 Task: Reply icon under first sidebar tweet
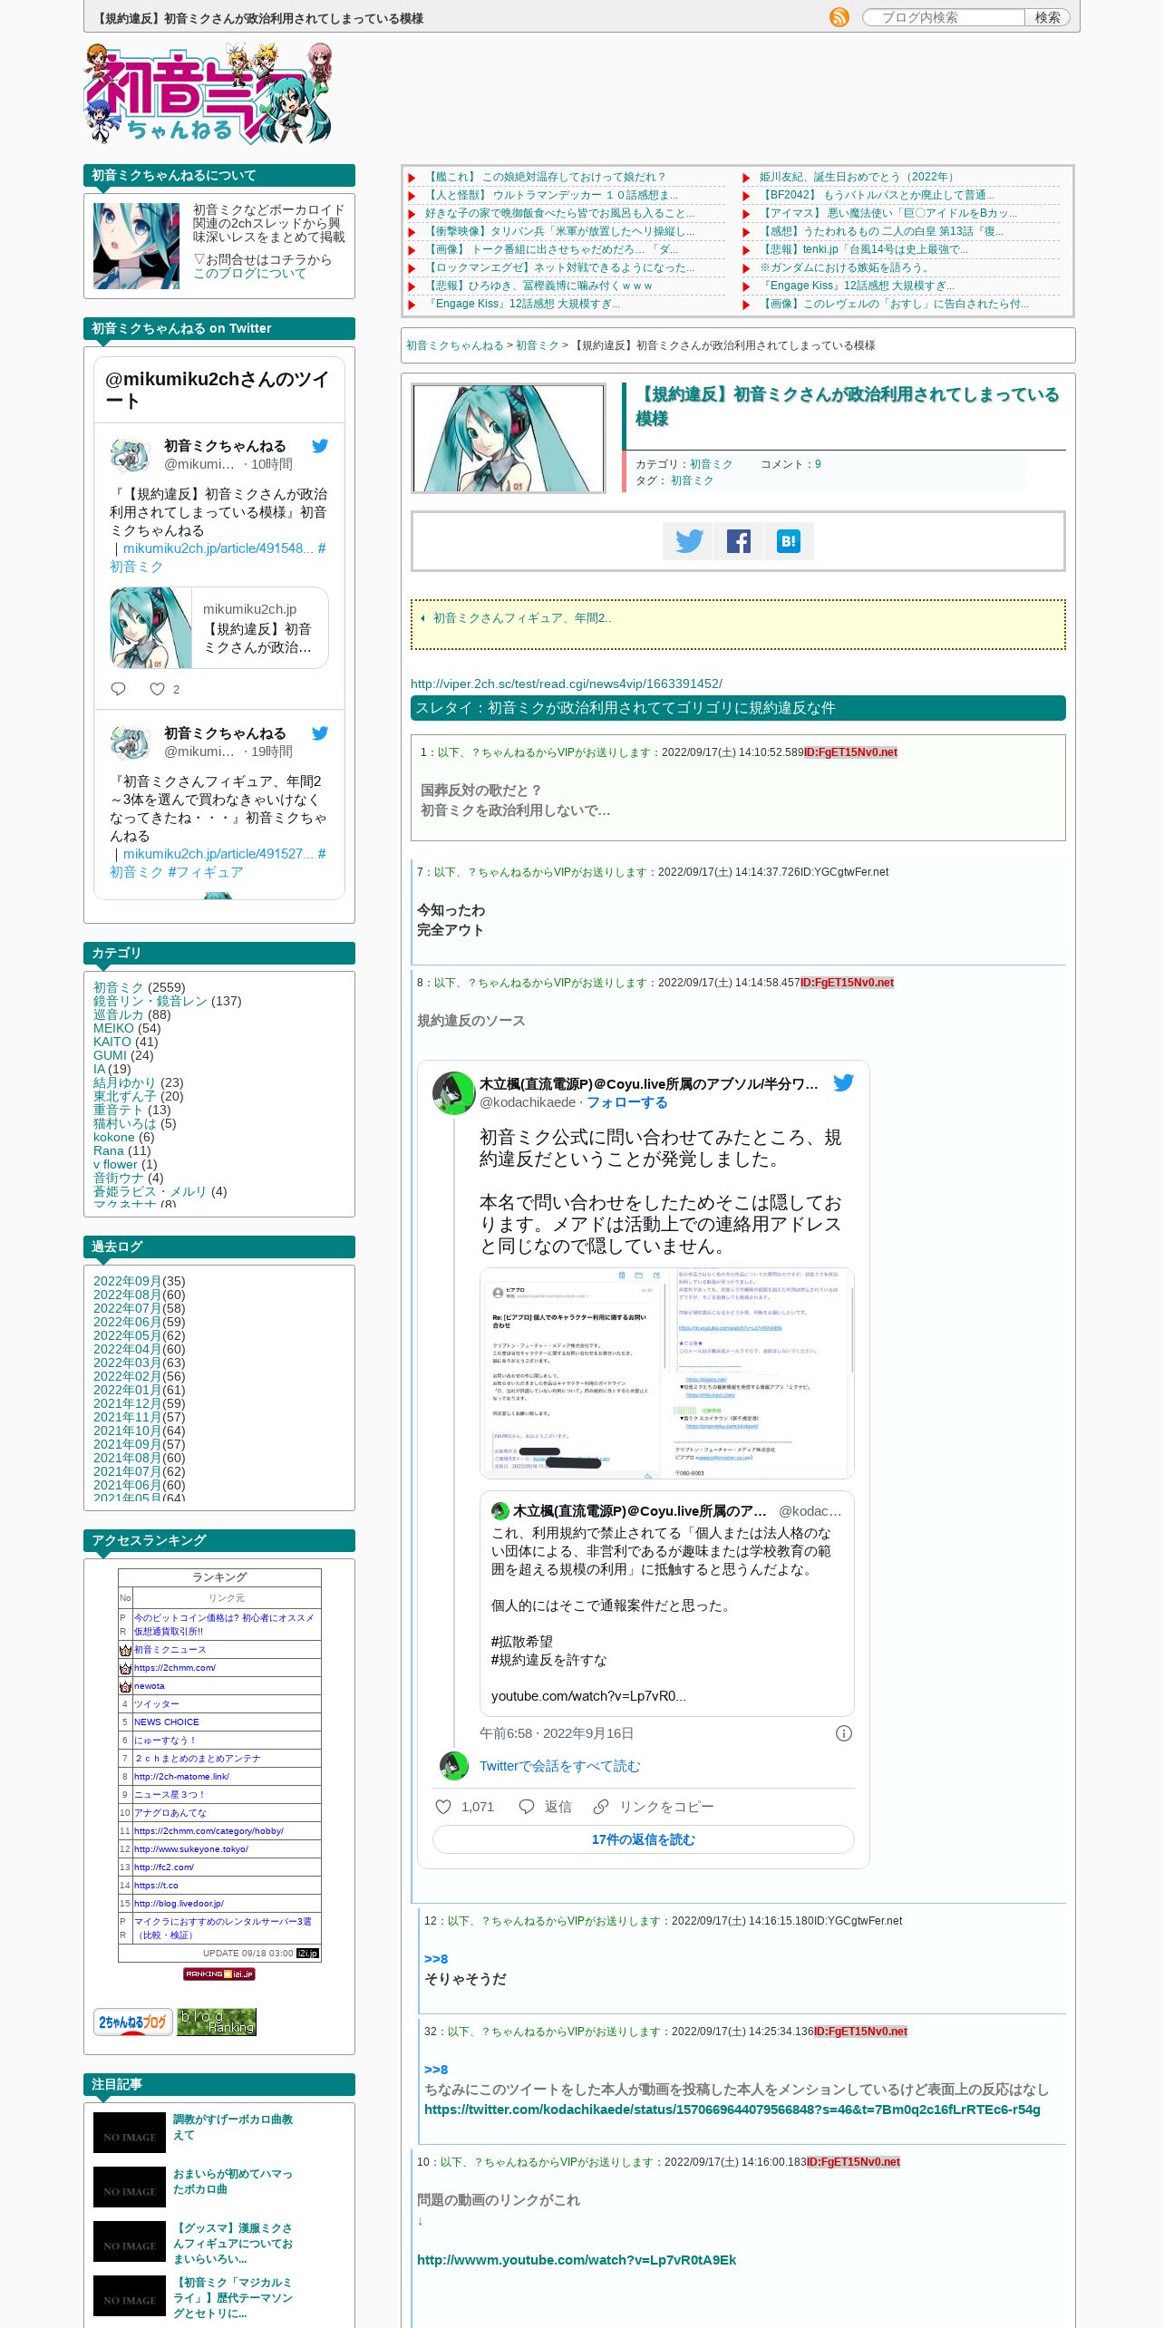118,689
